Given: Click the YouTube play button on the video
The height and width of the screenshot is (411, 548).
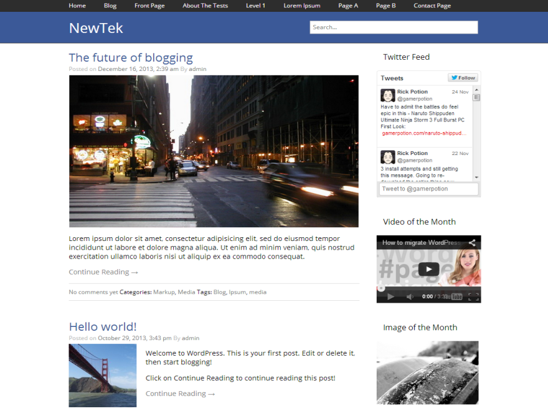Looking at the screenshot, I should [x=428, y=269].
